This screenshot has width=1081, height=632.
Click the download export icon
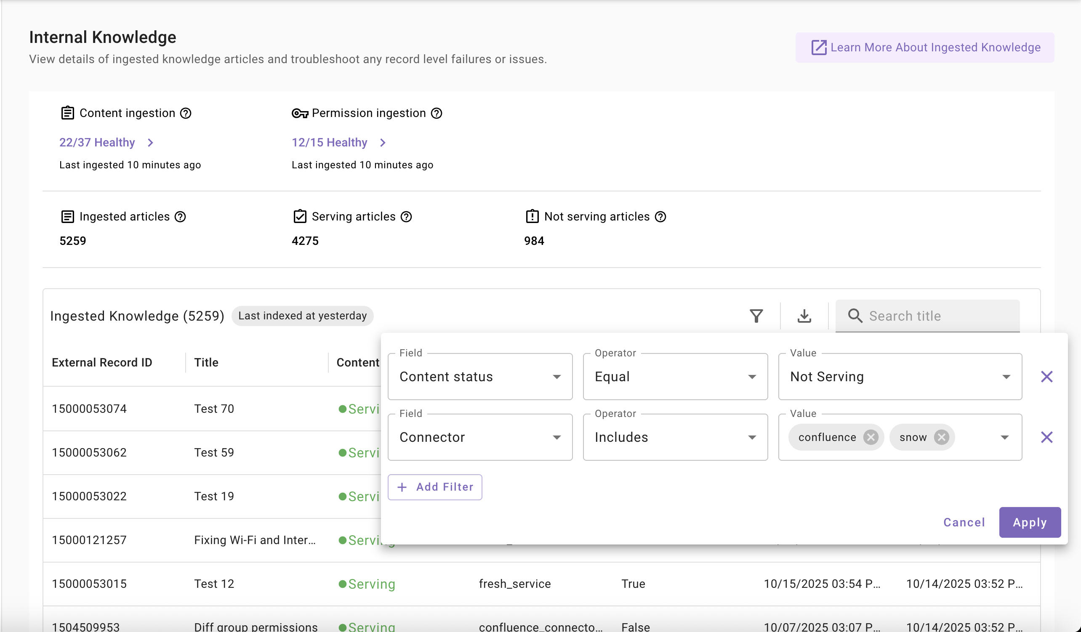point(804,316)
